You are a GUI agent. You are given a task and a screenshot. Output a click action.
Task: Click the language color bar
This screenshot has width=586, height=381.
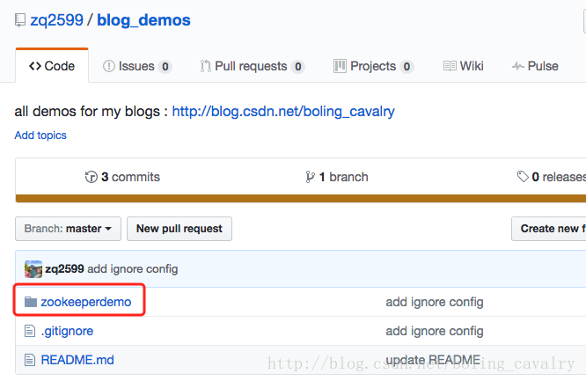(x=300, y=198)
